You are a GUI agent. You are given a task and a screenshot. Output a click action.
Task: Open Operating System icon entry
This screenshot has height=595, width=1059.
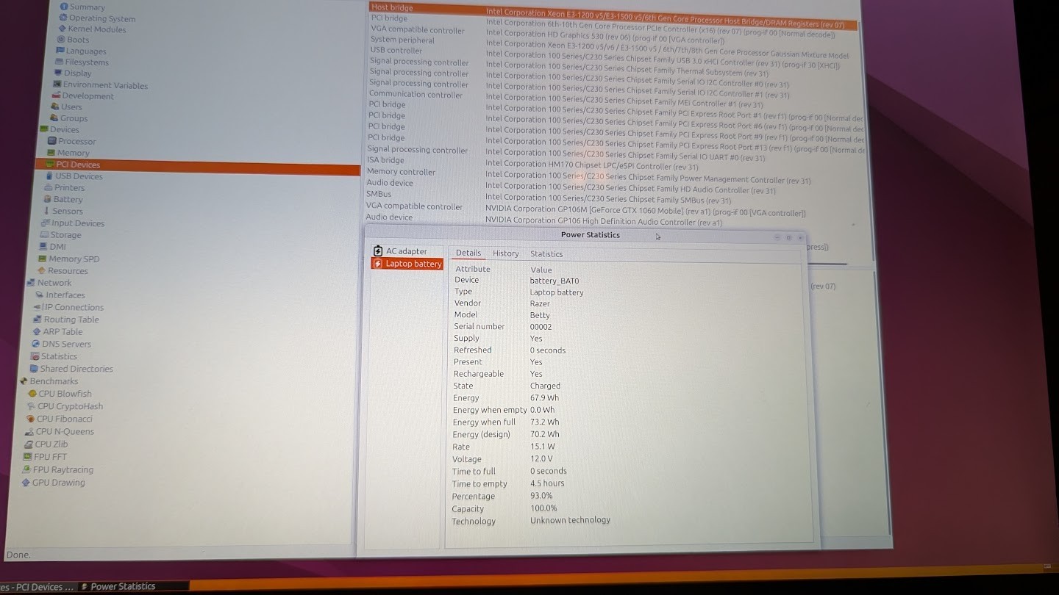(63, 18)
